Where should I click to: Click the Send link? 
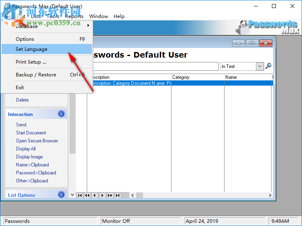(x=21, y=125)
